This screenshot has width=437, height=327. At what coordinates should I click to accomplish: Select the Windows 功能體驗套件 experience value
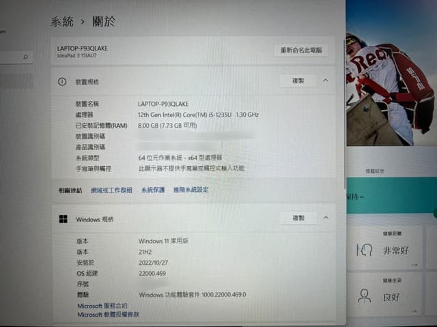point(193,294)
